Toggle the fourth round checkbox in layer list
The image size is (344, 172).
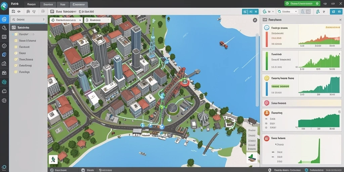tap(16, 53)
